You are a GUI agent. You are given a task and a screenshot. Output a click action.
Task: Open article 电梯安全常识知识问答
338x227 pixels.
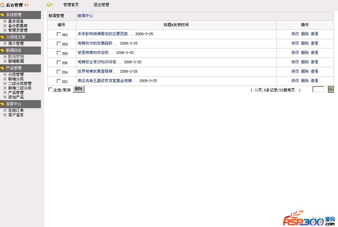pyautogui.click(x=99, y=62)
